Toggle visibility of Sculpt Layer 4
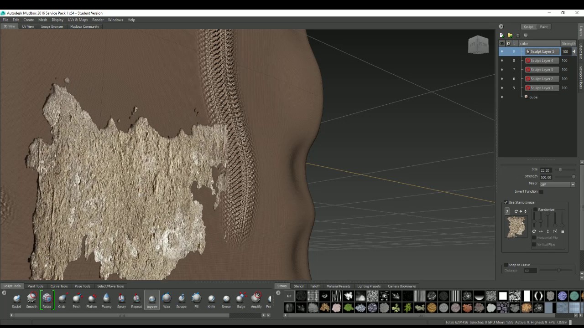 point(502,61)
